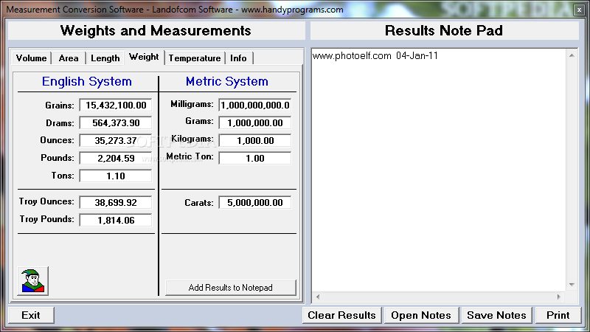Click the Metric System heading
Screen dimensions: 590x332
(x=227, y=81)
